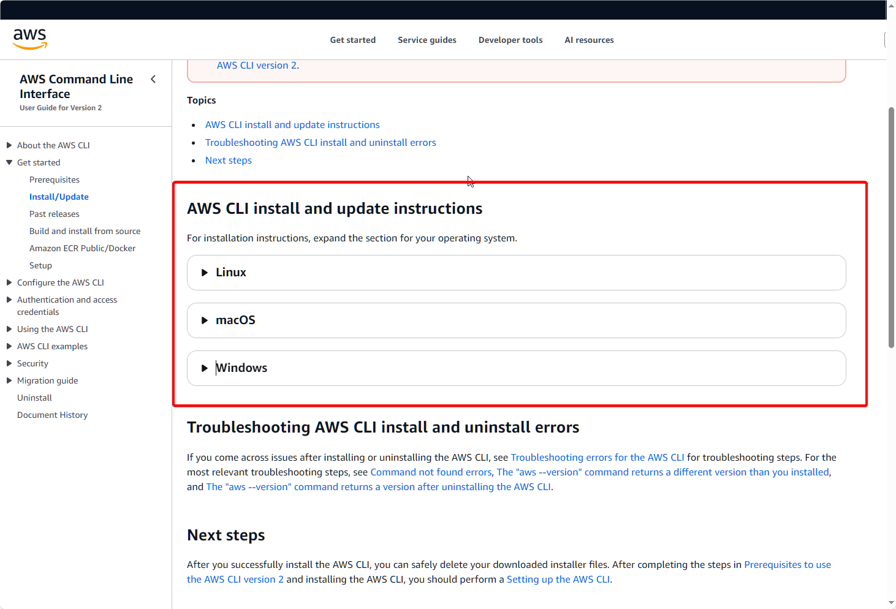The width and height of the screenshot is (896, 609).
Task: Expand the Linux installation section
Action: [230, 273]
